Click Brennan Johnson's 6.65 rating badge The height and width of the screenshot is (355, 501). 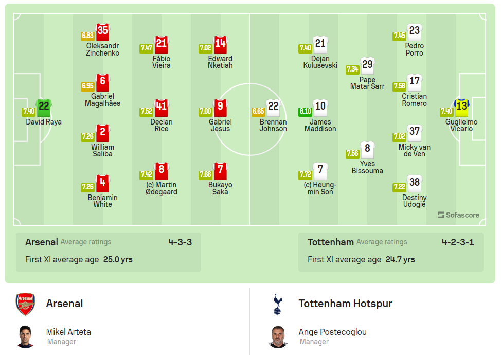(x=258, y=112)
